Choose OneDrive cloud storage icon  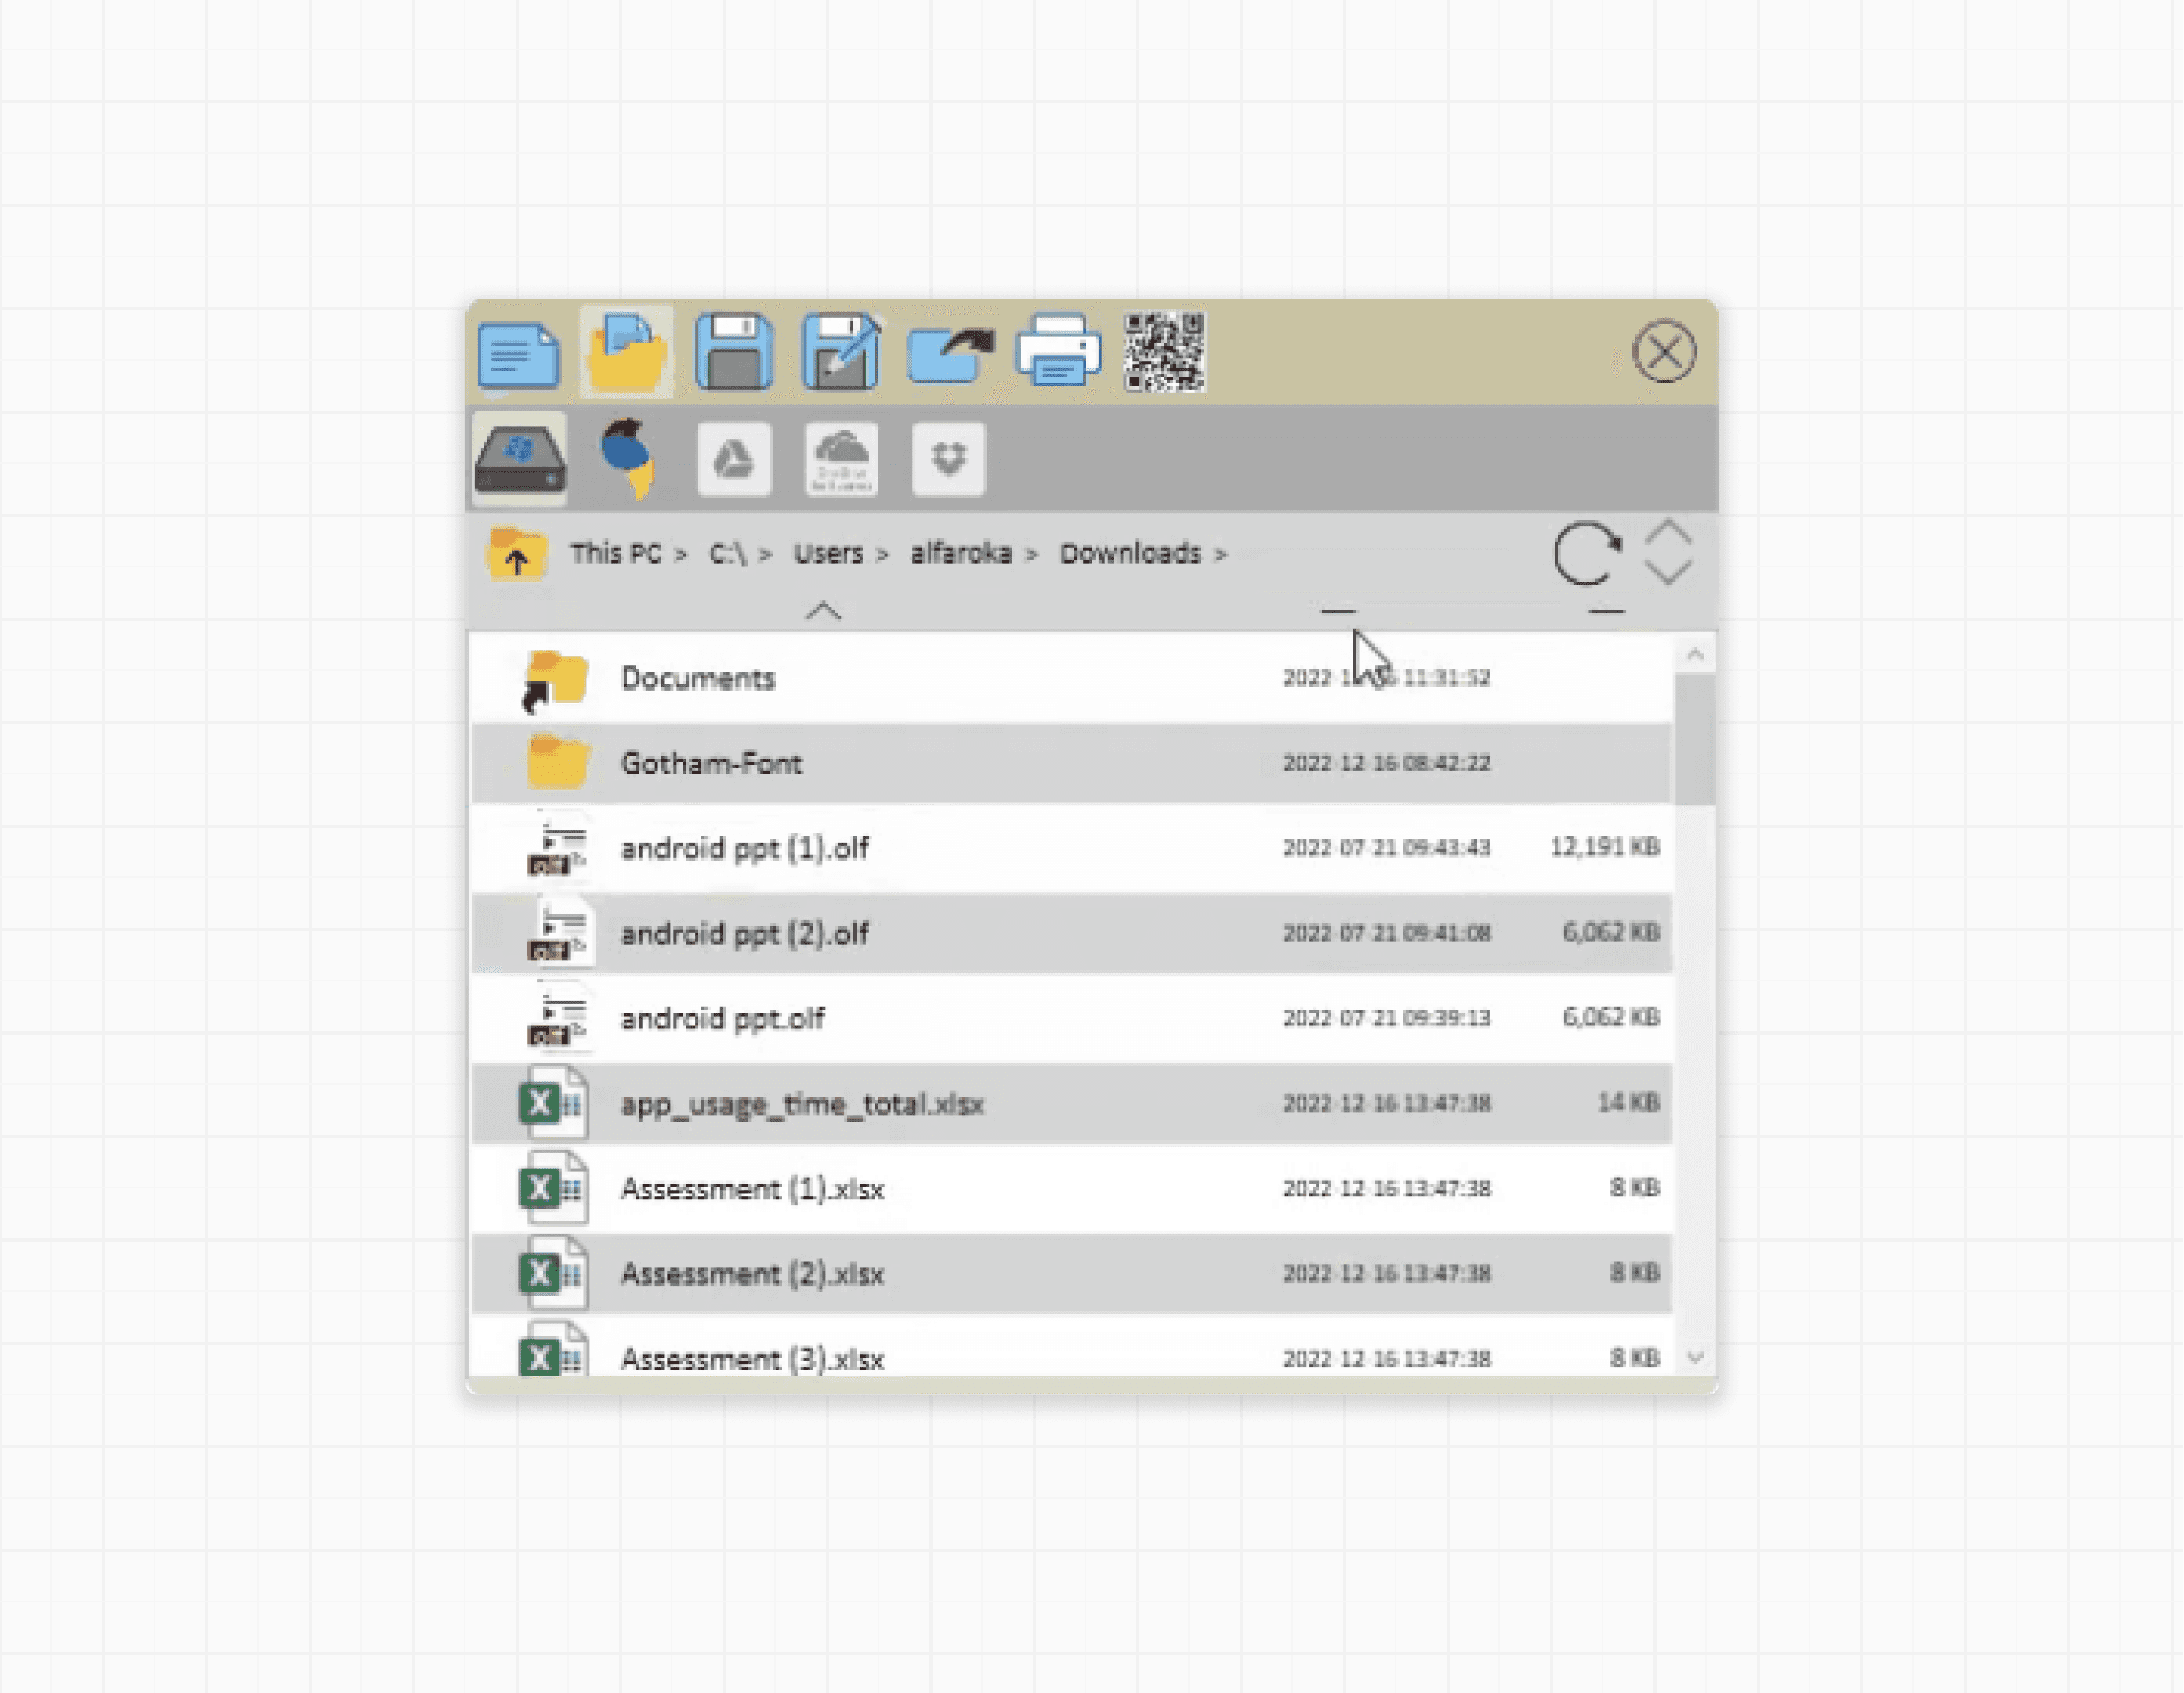coord(842,459)
